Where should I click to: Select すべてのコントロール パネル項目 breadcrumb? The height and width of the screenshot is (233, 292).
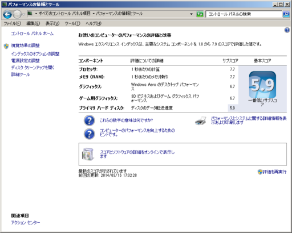pos(64,14)
